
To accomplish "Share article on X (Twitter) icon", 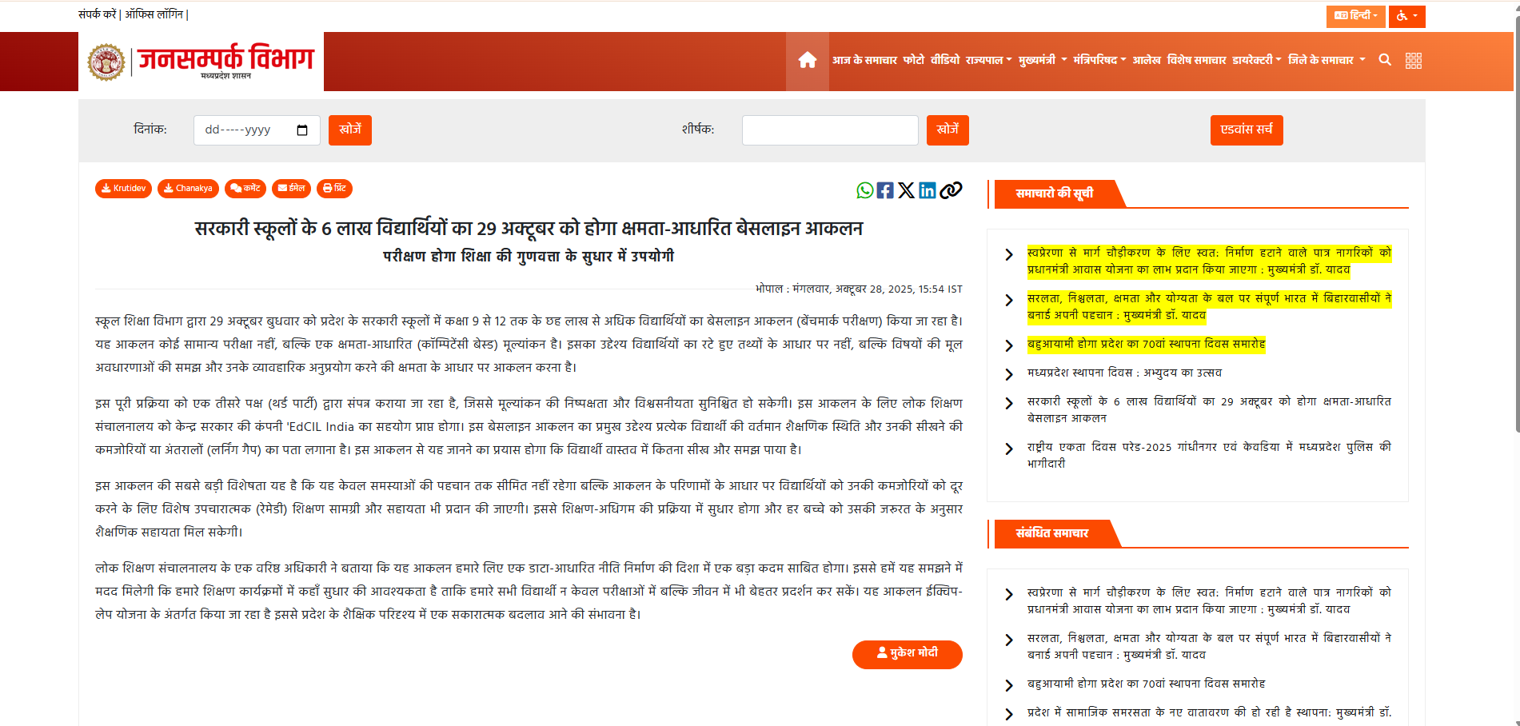I will [x=906, y=190].
